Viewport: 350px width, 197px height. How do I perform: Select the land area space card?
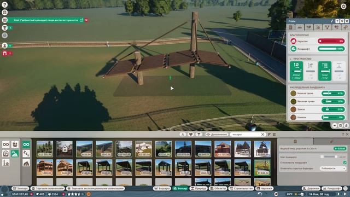coord(296,71)
